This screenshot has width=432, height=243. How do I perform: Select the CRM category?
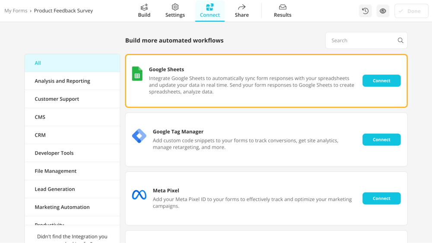(72, 135)
